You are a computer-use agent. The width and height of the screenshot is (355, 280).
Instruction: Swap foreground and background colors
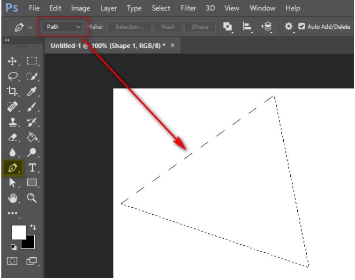click(x=33, y=227)
